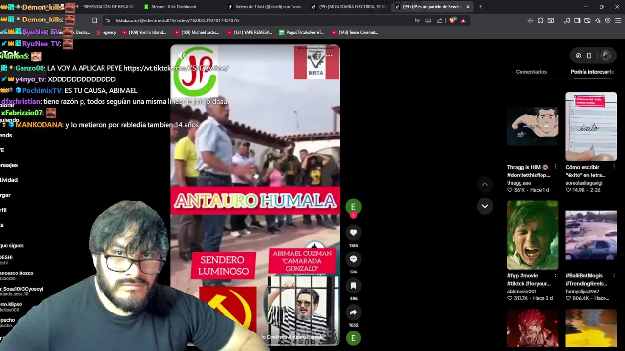Open the profile avatar in TikTok header
625x351 pixels.
(x=606, y=56)
